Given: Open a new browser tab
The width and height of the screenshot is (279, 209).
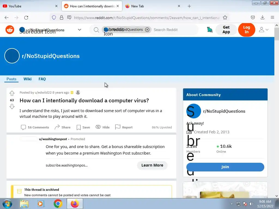Looking at the screenshot, I should click(189, 6).
